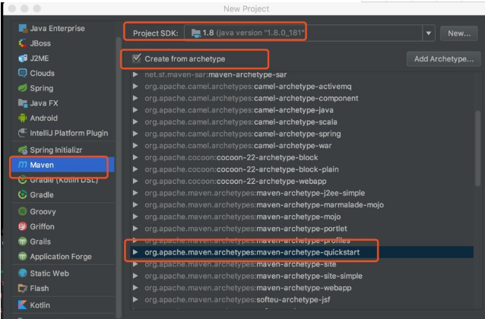Click the Add Archetype... button
The image size is (485, 319).
(443, 58)
